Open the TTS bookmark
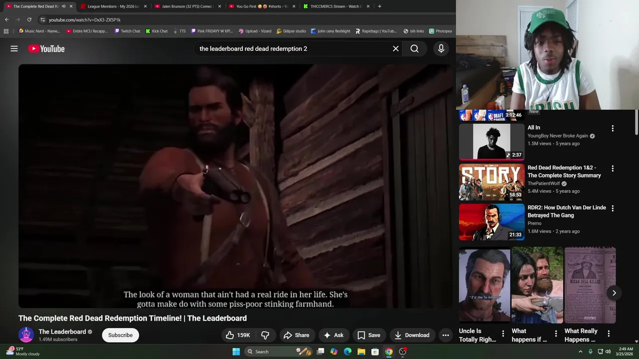This screenshot has width=639, height=359. point(179,31)
